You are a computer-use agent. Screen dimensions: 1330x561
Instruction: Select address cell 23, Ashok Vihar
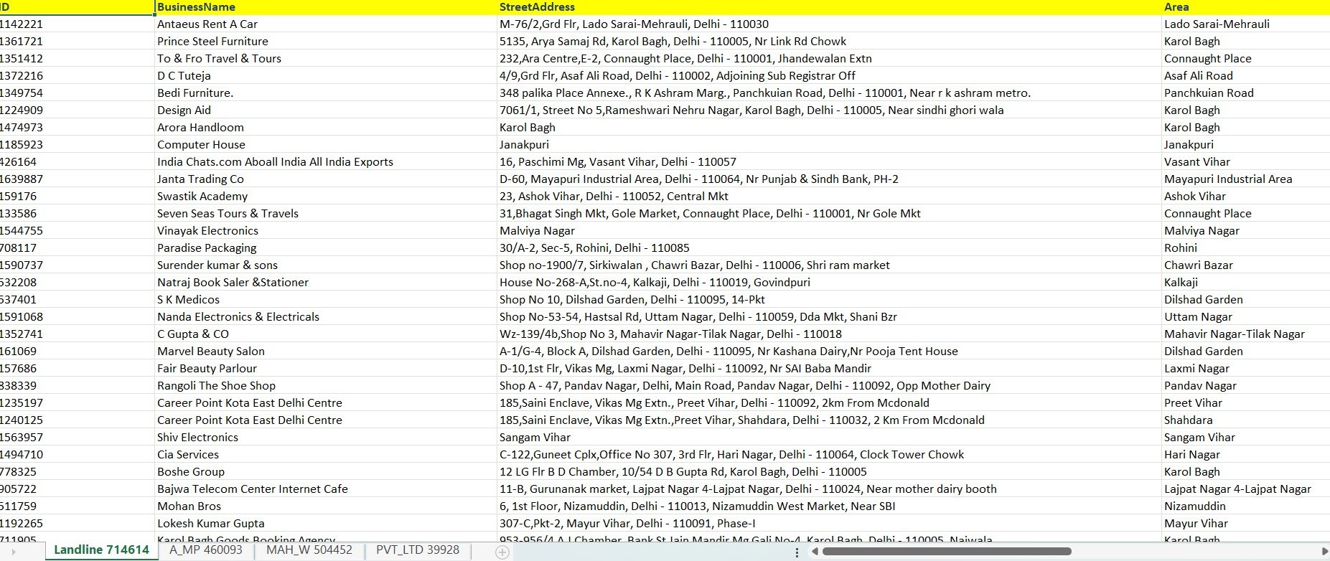(828, 196)
